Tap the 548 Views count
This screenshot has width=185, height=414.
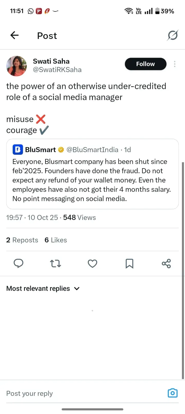click(79, 218)
